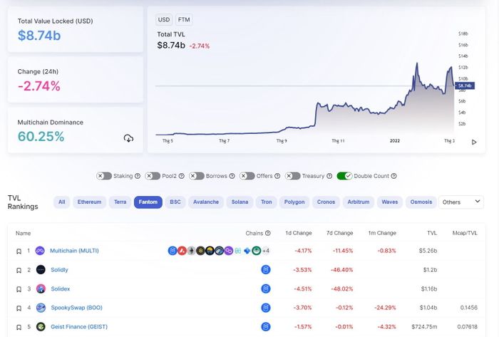Click the $8.74b chart price marker
This screenshot has width=499, height=337.
tap(465, 85)
